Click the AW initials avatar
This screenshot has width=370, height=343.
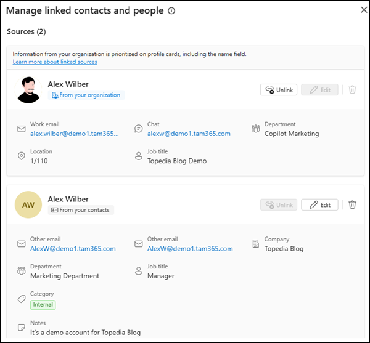pos(28,204)
